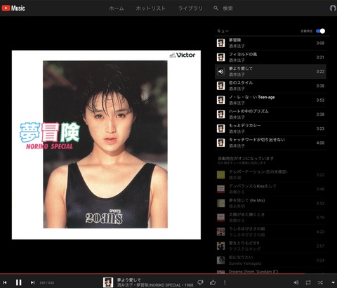Skip to the next track
The height and width of the screenshot is (288, 337).
(32, 282)
